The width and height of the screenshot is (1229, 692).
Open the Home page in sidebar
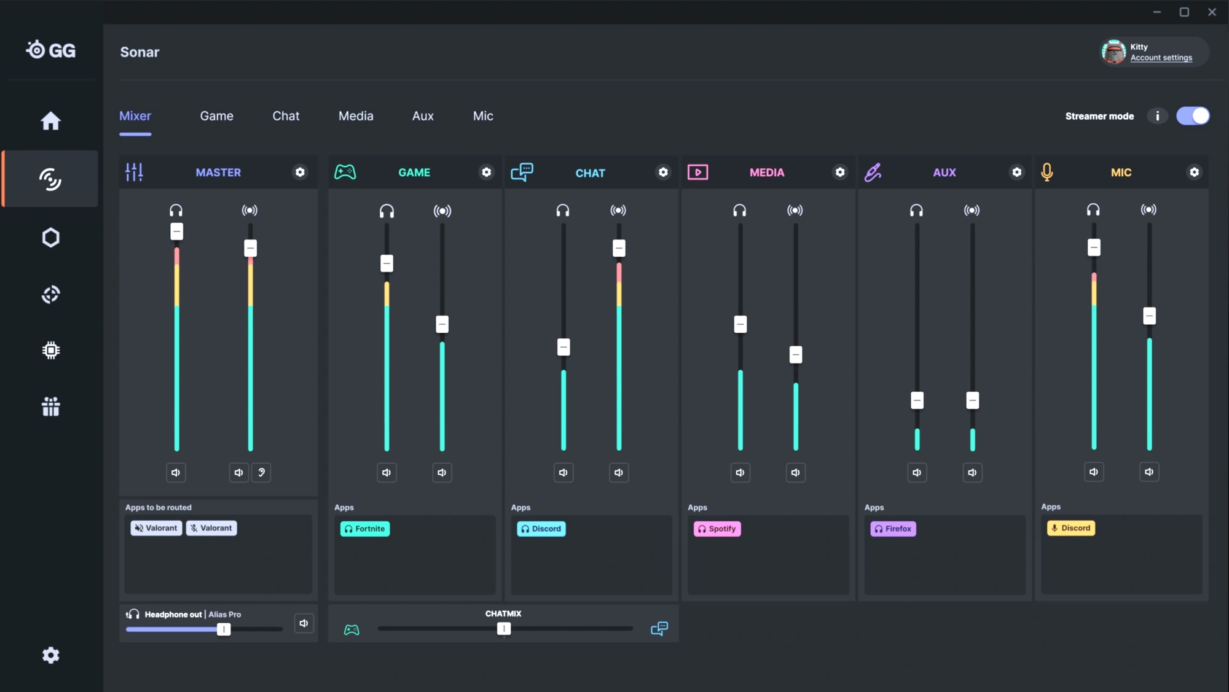coord(51,120)
